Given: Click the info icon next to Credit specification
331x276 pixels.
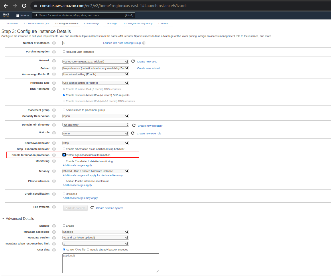Looking at the screenshot, I should 54,194.
